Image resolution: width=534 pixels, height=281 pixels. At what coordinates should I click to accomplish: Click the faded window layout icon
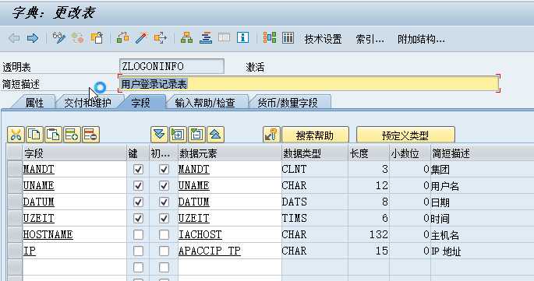tap(224, 38)
